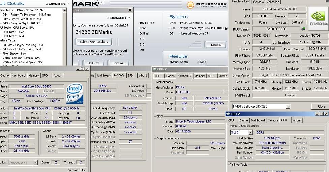Image resolution: width=329 pixels, height=172 pixels.
Task: Click the Save as... button
Action: [119, 63]
